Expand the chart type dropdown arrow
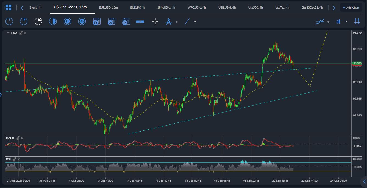367x188 pixels. coord(347,22)
